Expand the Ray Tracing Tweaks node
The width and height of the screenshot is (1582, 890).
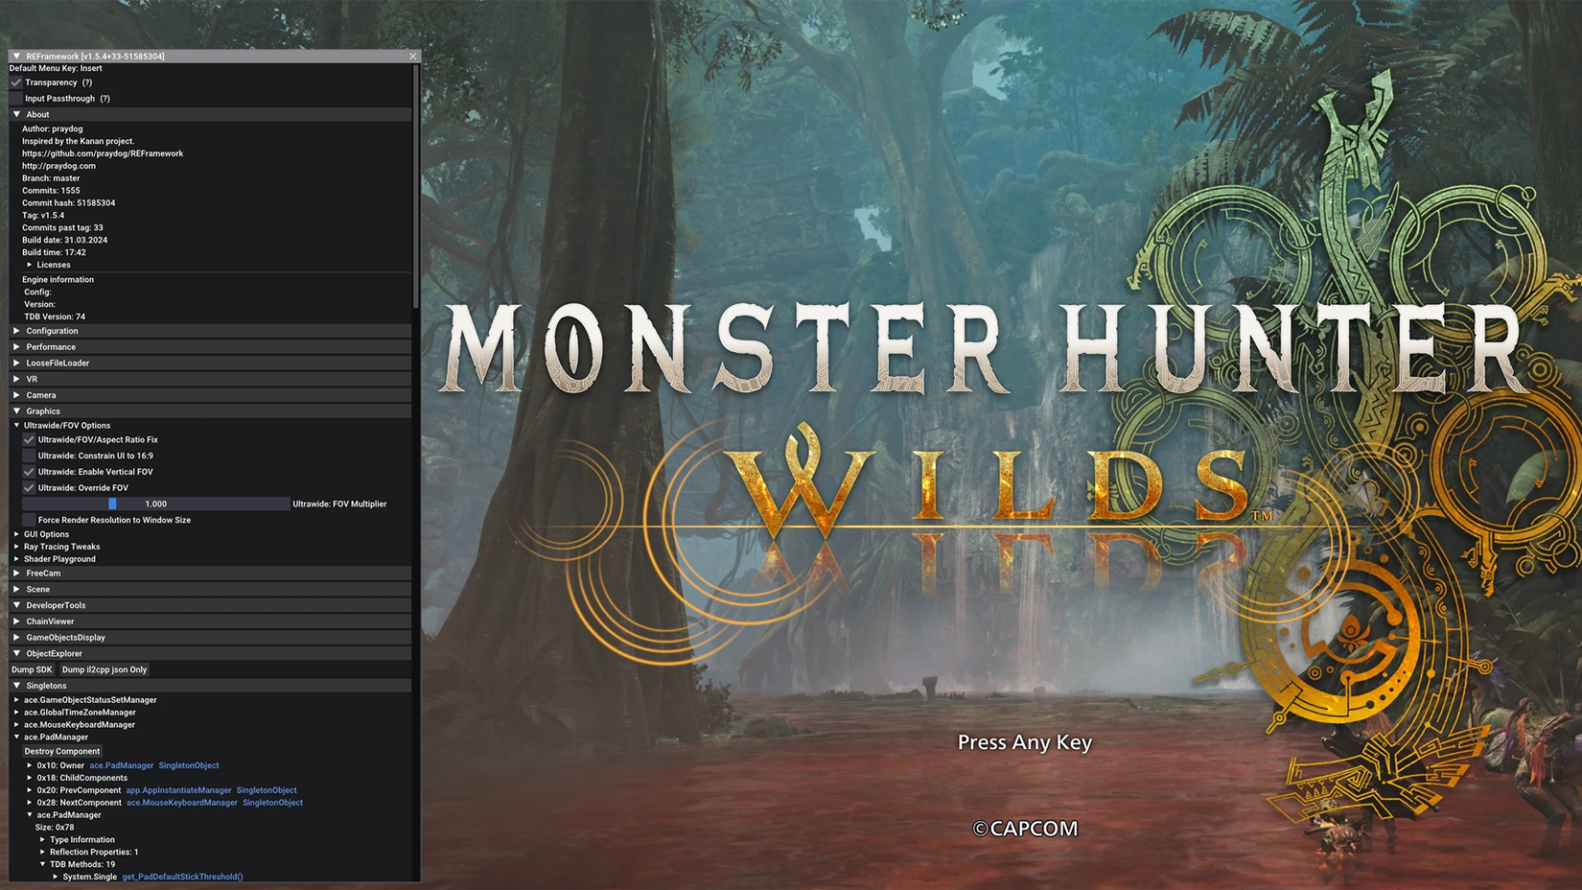click(61, 547)
